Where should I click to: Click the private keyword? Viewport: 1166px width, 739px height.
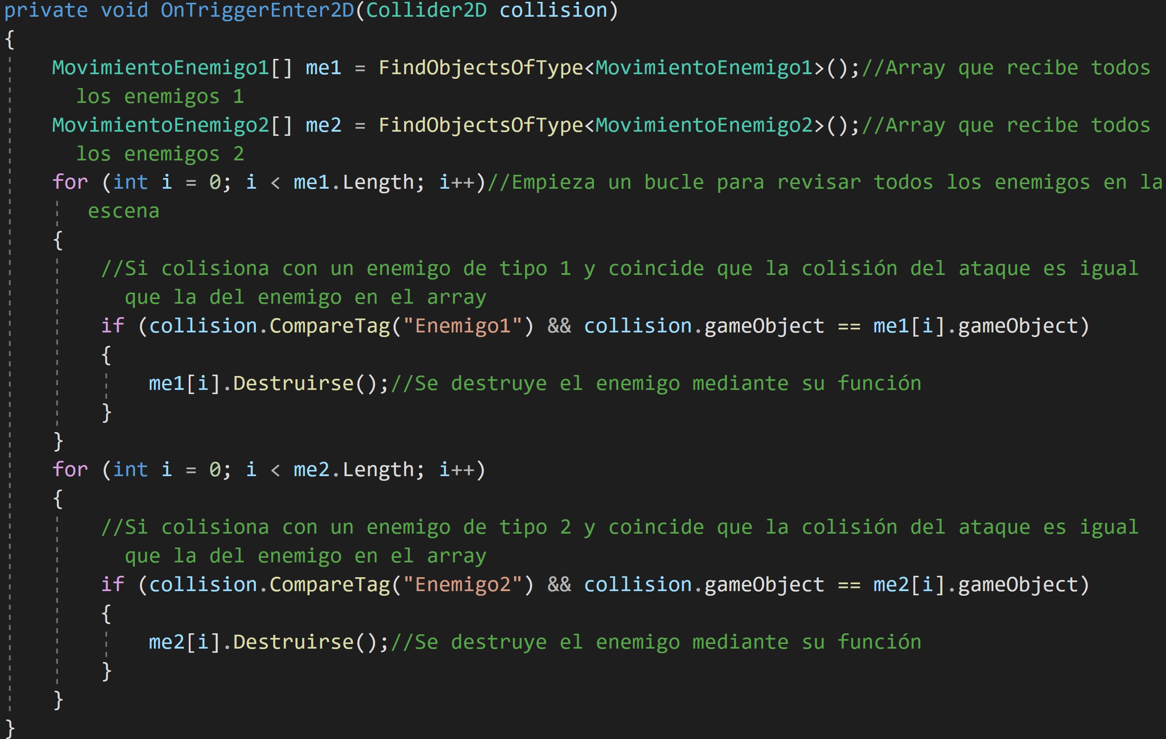point(46,10)
